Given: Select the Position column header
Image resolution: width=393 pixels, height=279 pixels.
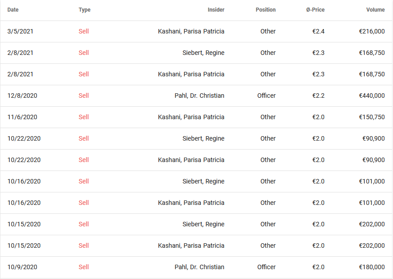Looking at the screenshot, I should coord(266,10).
